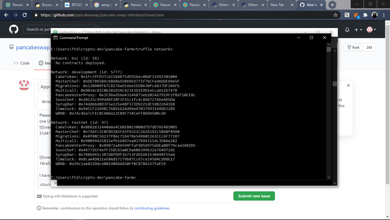Submit new issue
This screenshot has height=220, width=390.
(x=254, y=196)
